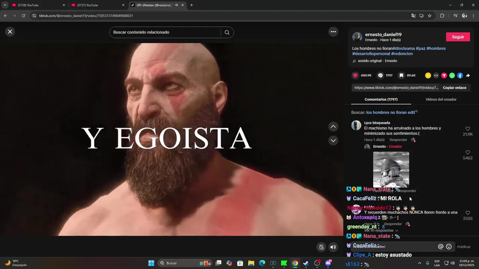The height and width of the screenshot is (269, 479).
Task: Open hashtag #diosteama
Action: (x=403, y=49)
